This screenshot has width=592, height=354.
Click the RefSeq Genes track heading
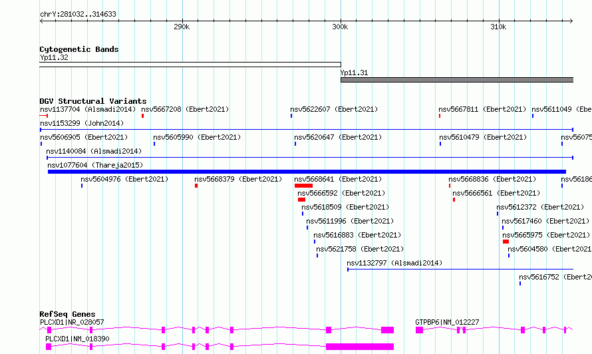pos(67,314)
